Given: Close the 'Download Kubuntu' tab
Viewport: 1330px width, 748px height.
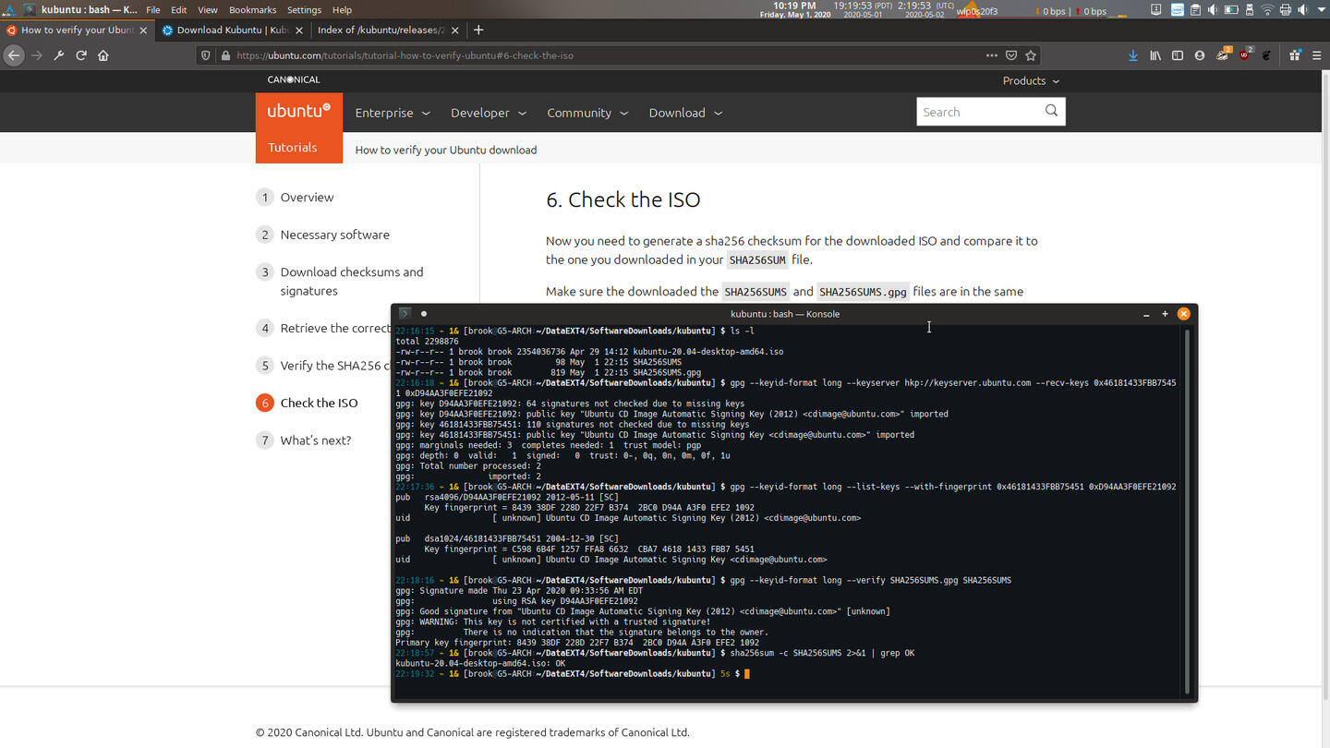Looking at the screenshot, I should click(298, 30).
